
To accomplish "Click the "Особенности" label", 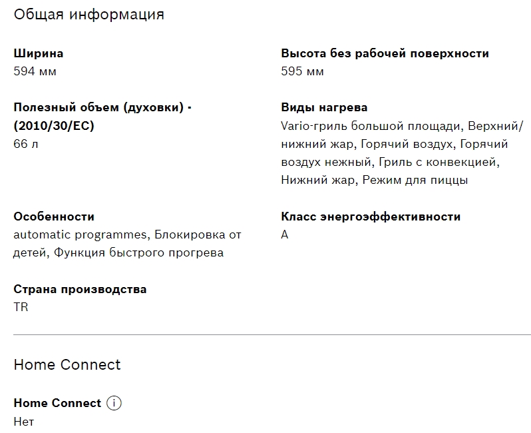I will click(x=54, y=217).
